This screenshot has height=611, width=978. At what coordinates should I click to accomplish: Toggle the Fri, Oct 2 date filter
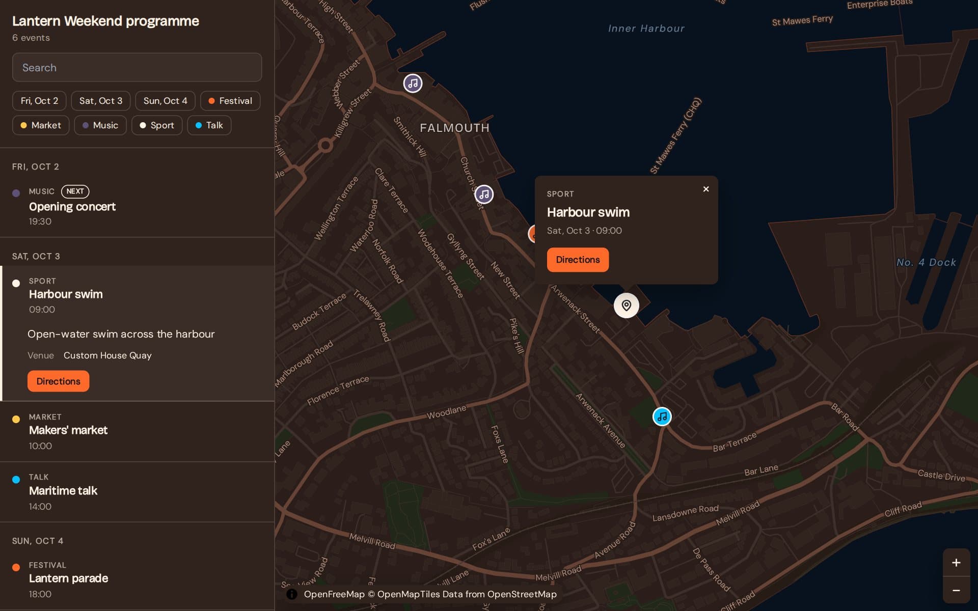pyautogui.click(x=39, y=101)
